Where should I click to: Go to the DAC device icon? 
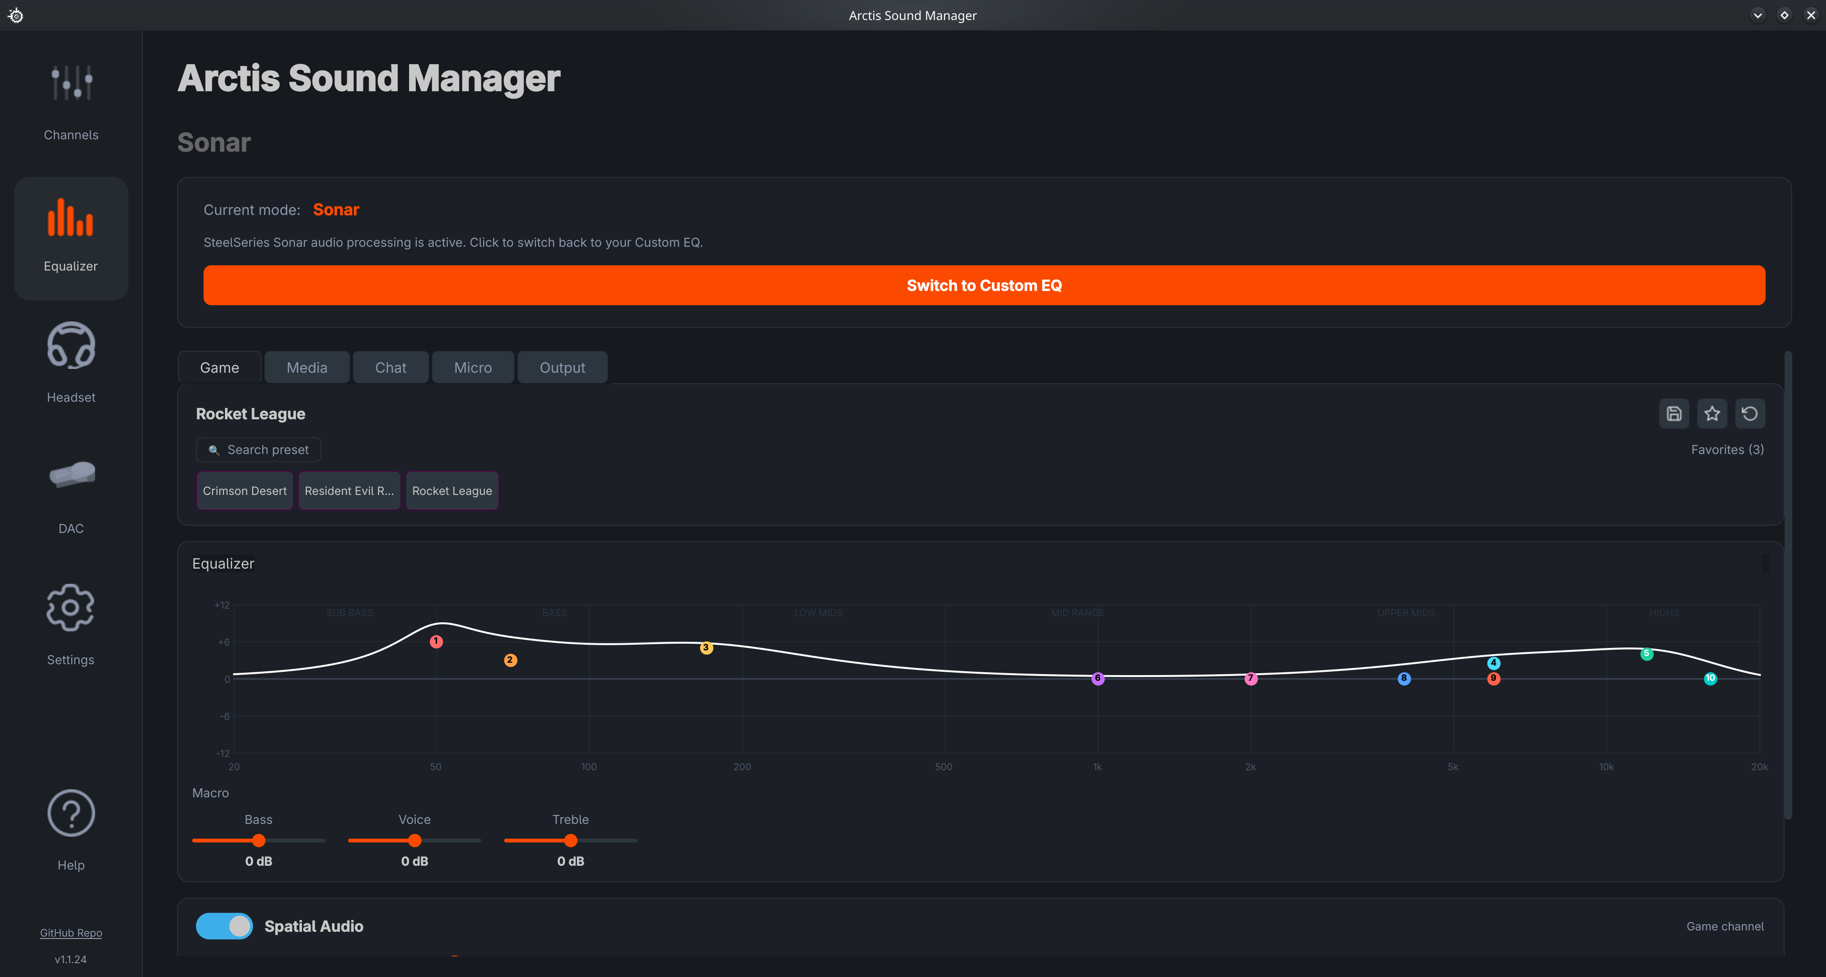coord(71,474)
